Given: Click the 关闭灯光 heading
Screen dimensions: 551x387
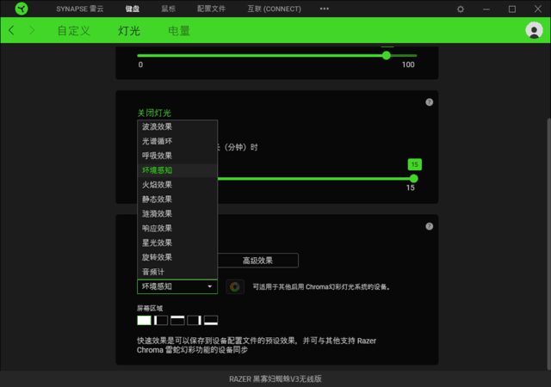Looking at the screenshot, I should [154, 113].
